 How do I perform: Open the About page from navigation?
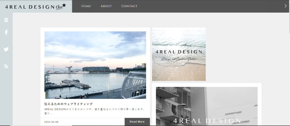[106, 6]
